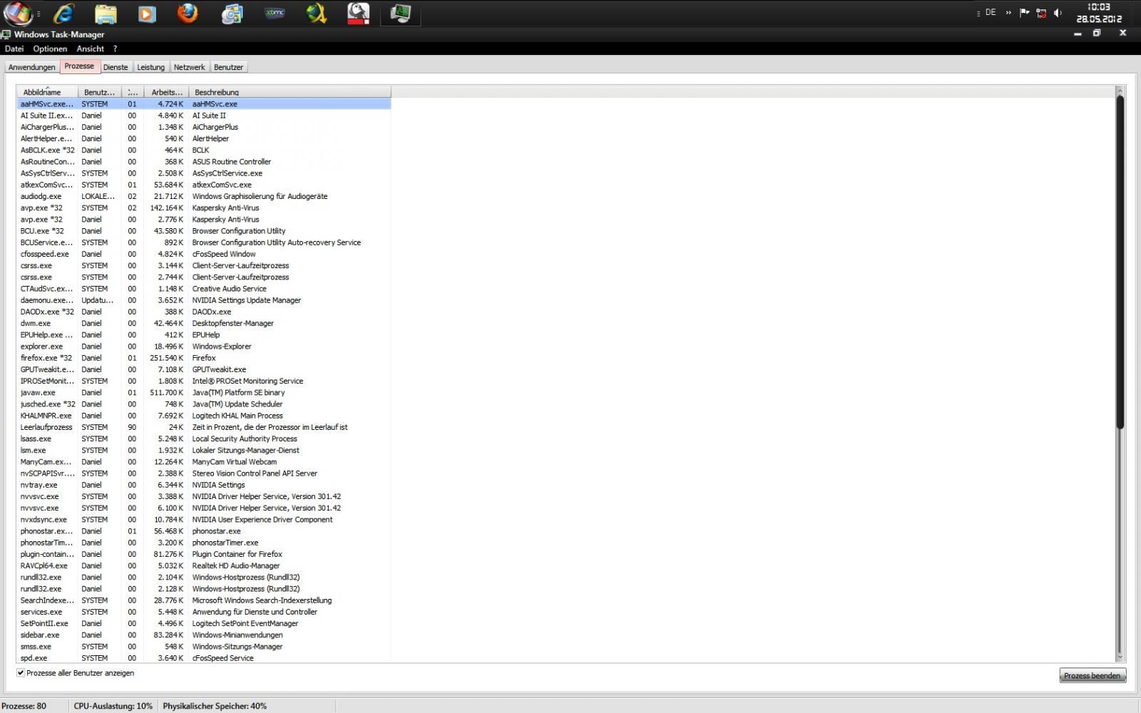Select the sidebar.exe process
The width and height of the screenshot is (1141, 713).
[204, 635]
